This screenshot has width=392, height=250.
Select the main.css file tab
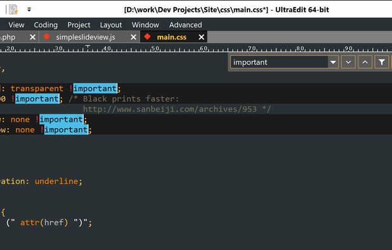pos(171,37)
